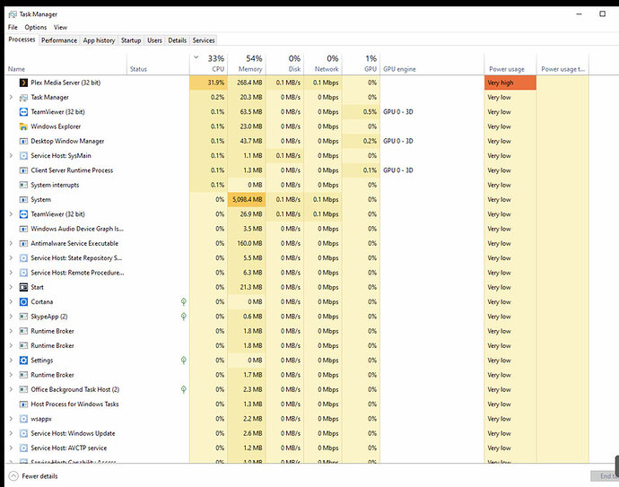Click the Service Host: Windows Update icon

click(x=23, y=433)
